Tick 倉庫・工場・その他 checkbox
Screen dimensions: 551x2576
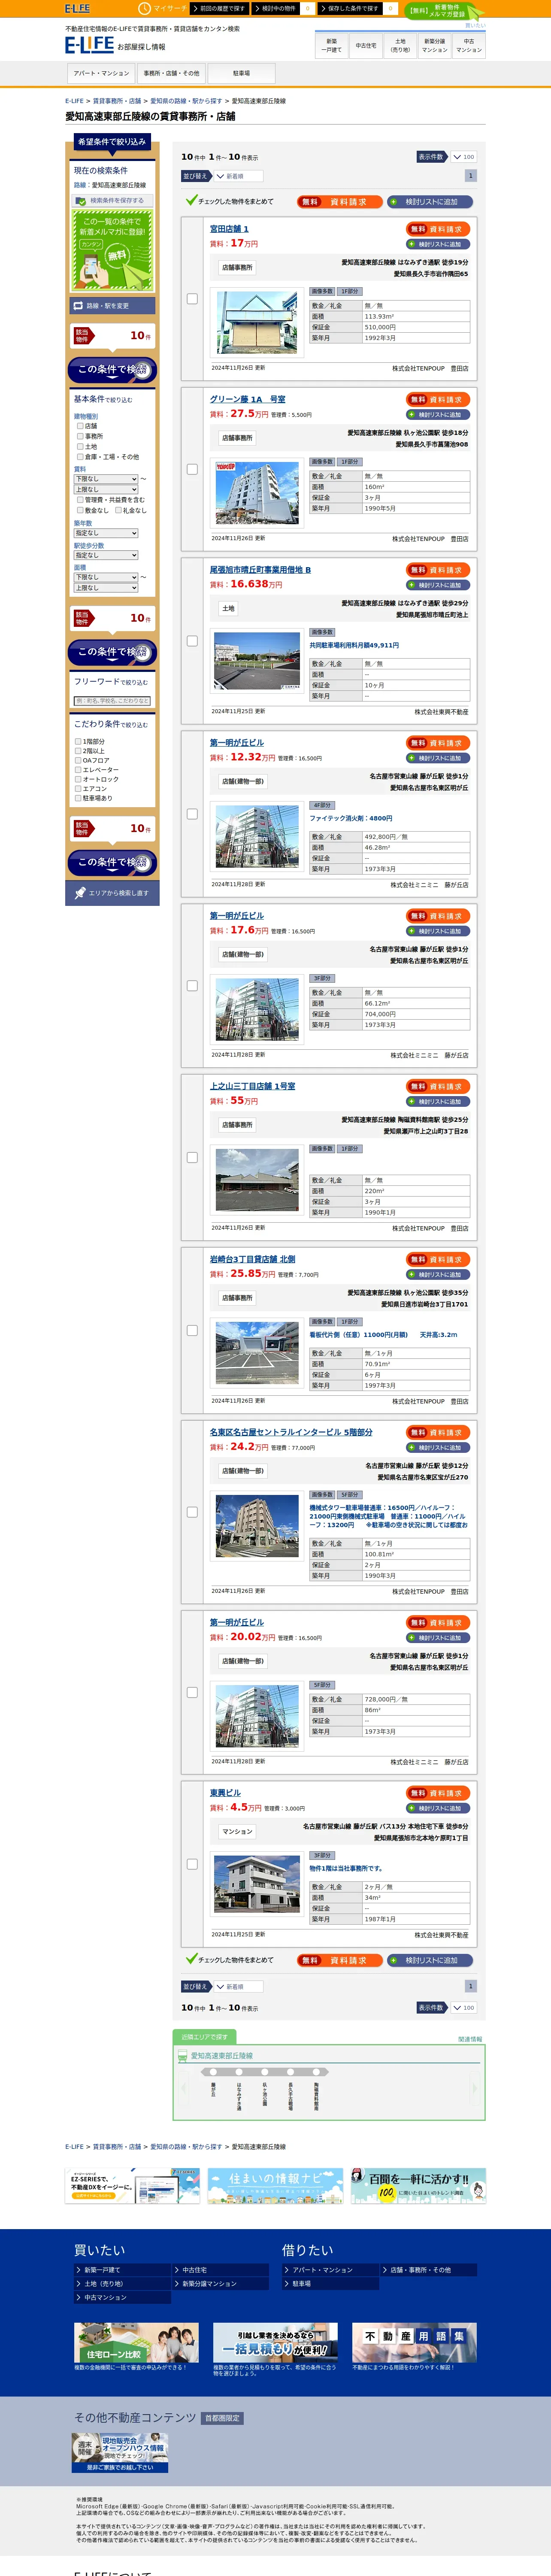(x=80, y=456)
